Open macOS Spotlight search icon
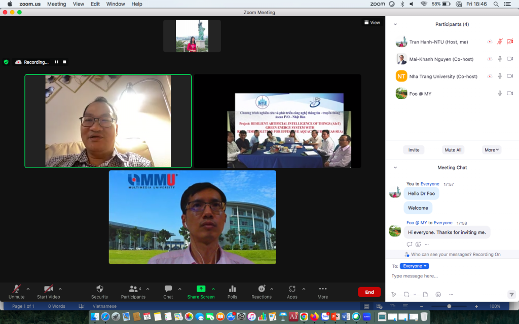 (496, 4)
